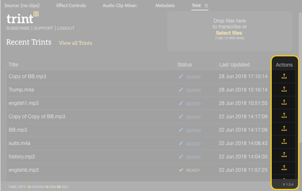Export the english1.mp3 transcript
This screenshot has width=302, height=191.
pos(284,102)
